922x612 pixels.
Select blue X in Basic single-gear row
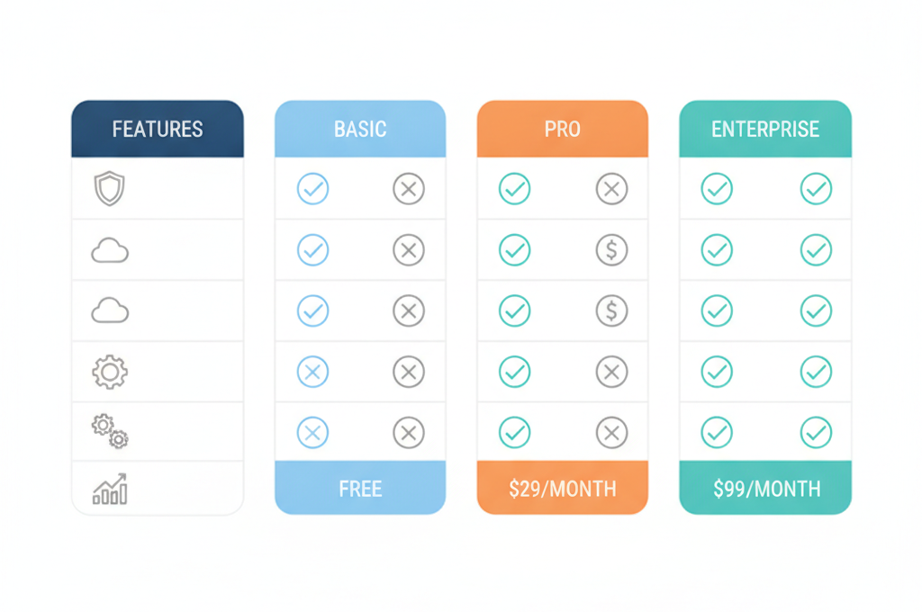click(312, 372)
